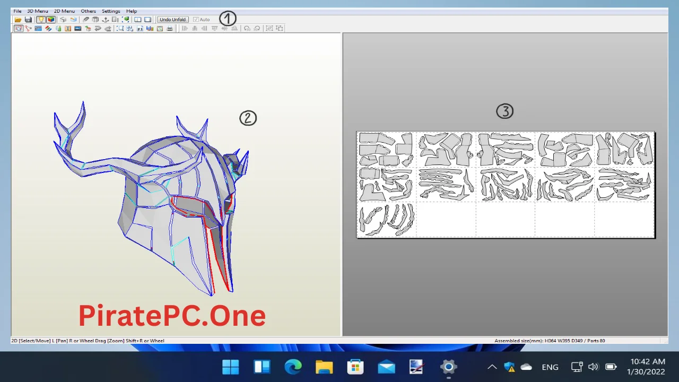679x382 pixels.
Task: Click the ENG language indicator
Action: (550, 367)
